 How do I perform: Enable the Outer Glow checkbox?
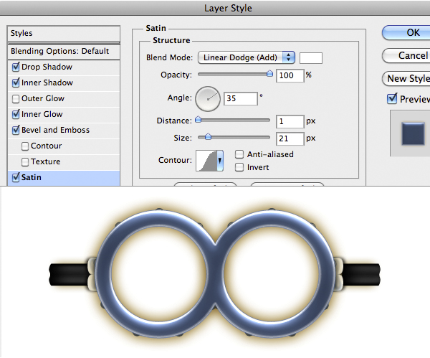click(16, 99)
